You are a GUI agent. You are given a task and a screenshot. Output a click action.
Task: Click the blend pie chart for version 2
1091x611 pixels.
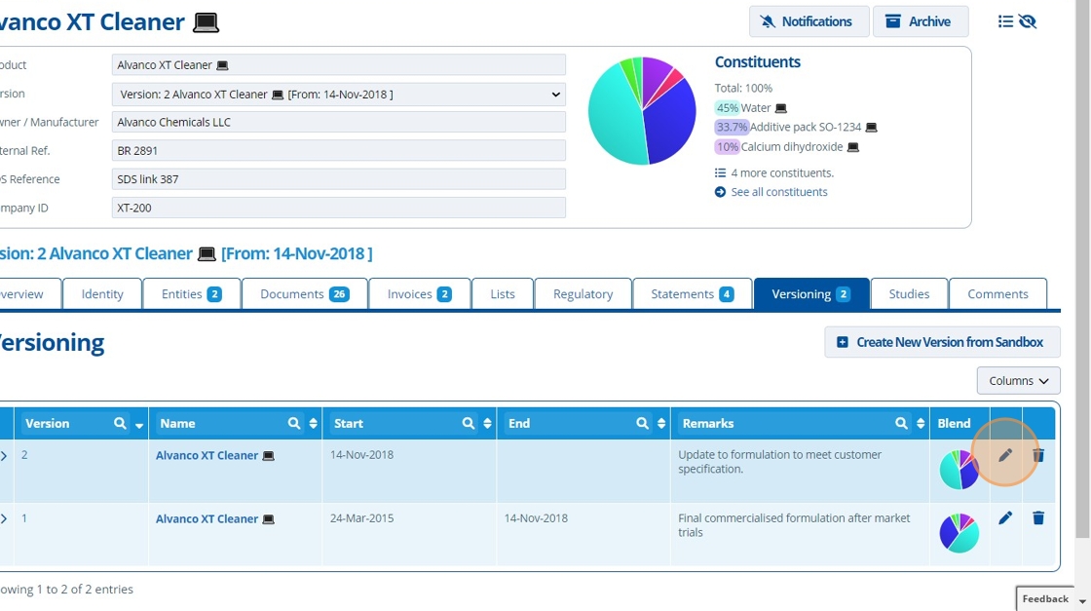959,470
